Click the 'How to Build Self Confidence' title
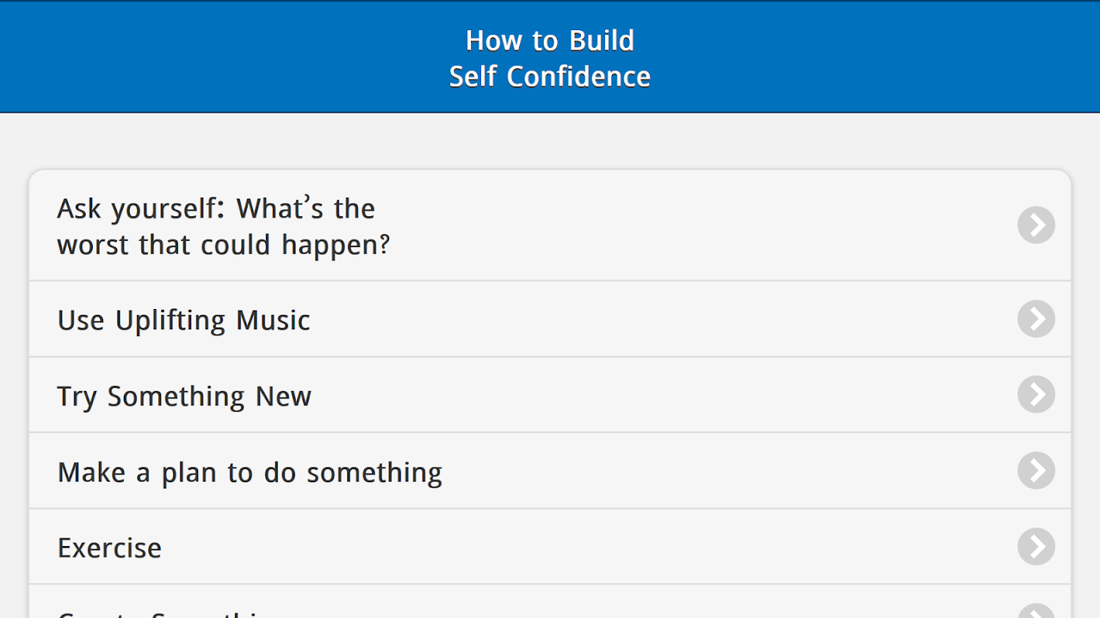Screen dimensions: 1100x618 click(x=550, y=58)
